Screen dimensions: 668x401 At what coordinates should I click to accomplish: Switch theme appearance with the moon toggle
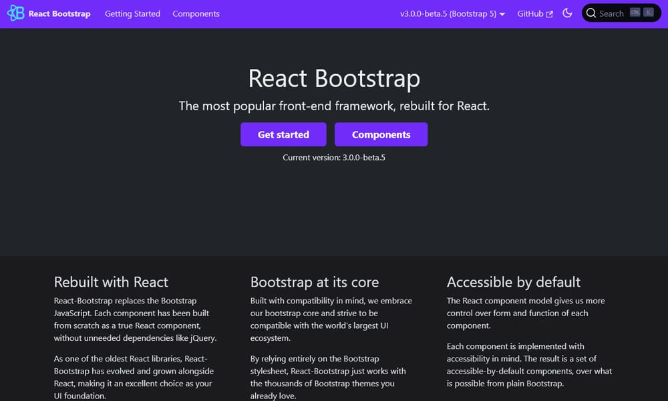(x=567, y=13)
